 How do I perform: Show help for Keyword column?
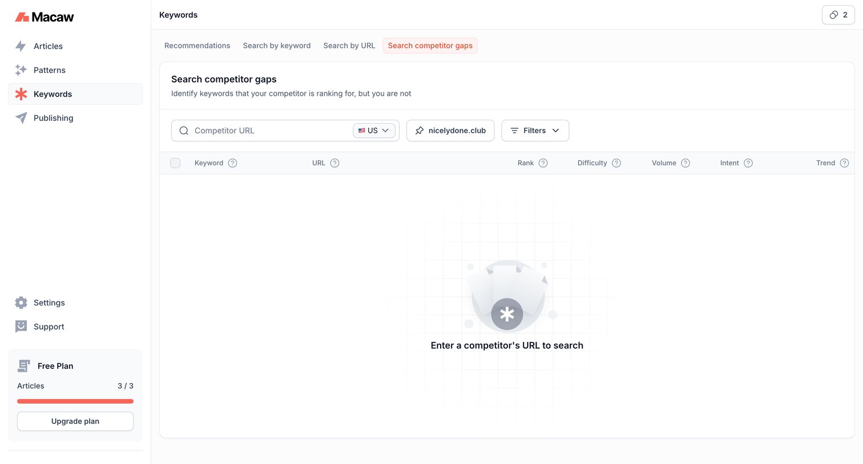pos(233,163)
